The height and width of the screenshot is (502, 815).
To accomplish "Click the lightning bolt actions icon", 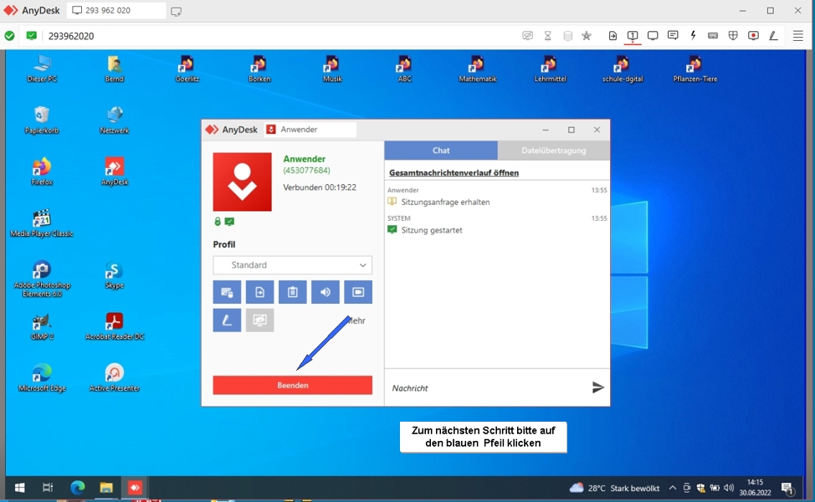I will [693, 36].
